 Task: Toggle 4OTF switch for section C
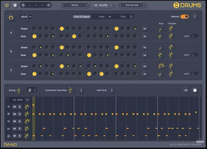pyautogui.click(x=194, y=74)
